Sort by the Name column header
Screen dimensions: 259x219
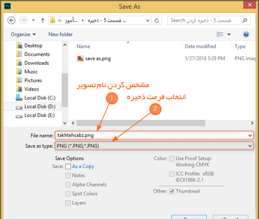[83, 47]
